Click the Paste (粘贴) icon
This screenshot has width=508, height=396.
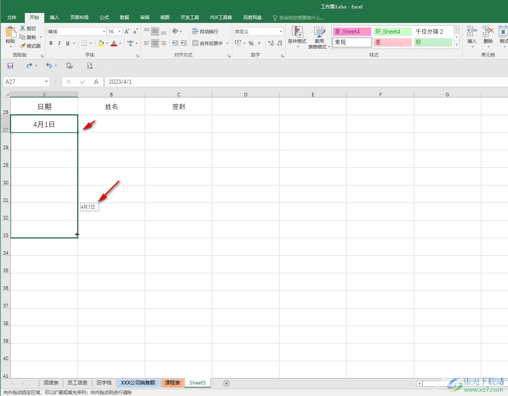(10, 32)
